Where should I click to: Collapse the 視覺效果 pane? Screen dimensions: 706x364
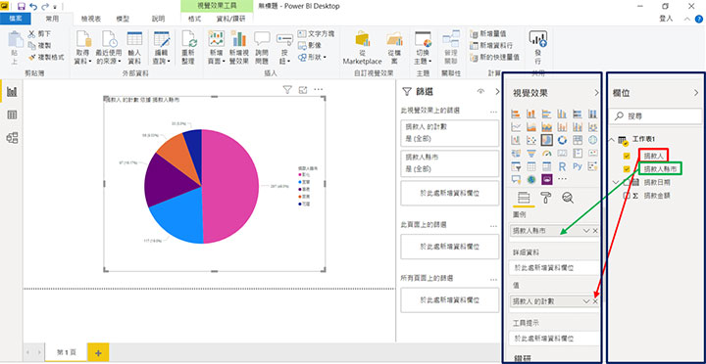[x=596, y=93]
